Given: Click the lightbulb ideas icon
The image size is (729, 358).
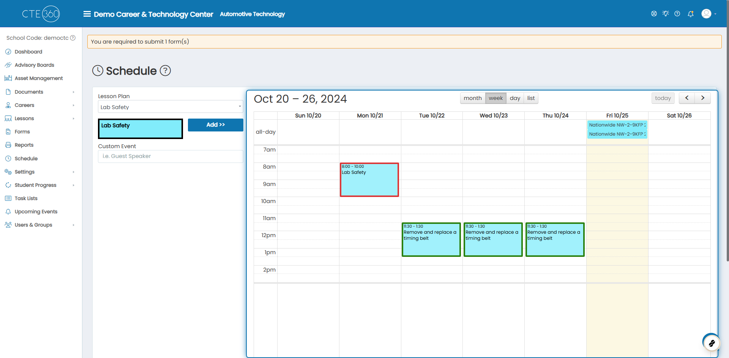Looking at the screenshot, I should click(x=666, y=14).
